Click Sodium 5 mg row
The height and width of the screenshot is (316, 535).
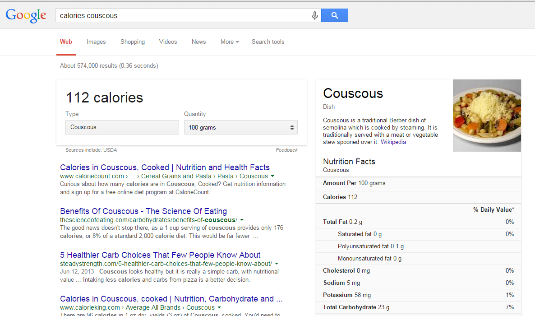click(x=418, y=283)
